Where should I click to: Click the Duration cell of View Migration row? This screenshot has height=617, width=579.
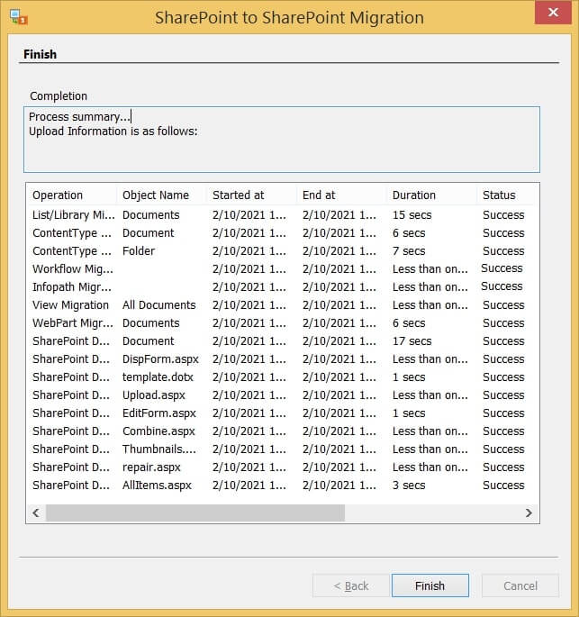(x=430, y=305)
